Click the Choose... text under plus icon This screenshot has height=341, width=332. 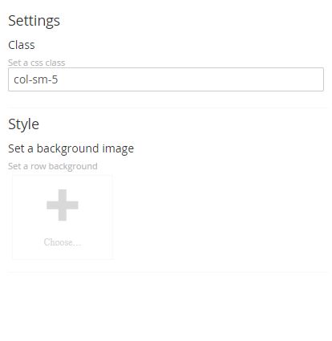pyautogui.click(x=63, y=242)
